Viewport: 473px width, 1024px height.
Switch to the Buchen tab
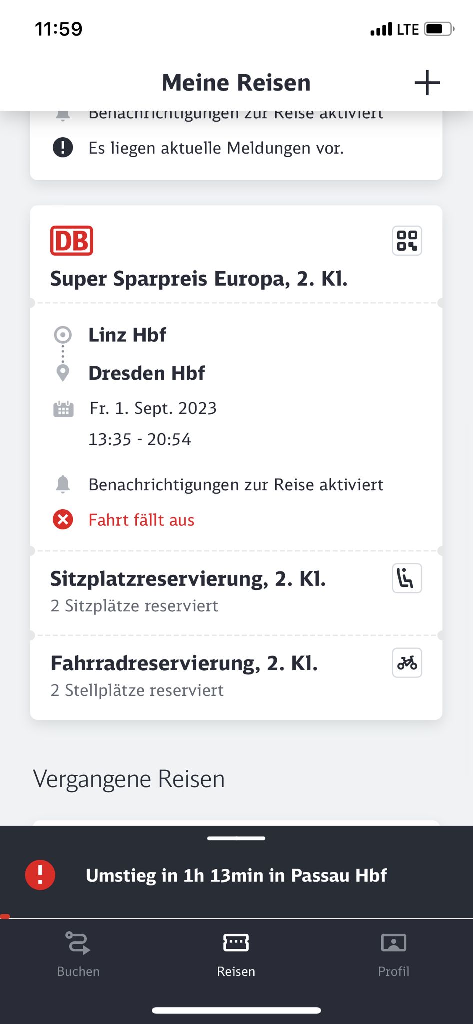click(78, 954)
